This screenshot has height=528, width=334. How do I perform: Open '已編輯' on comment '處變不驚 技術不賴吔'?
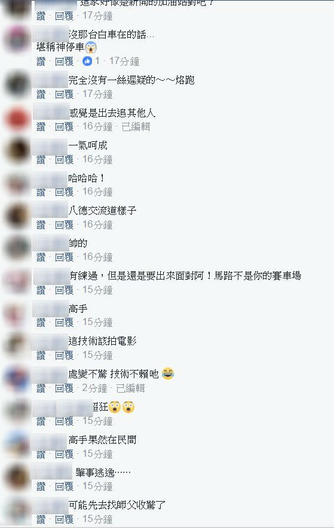pyautogui.click(x=130, y=389)
